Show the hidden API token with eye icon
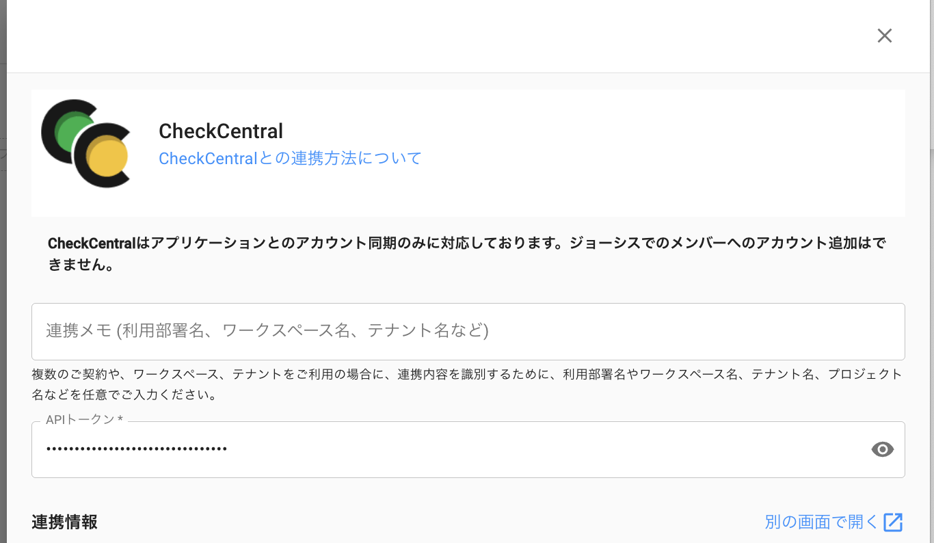The image size is (934, 543). (883, 449)
